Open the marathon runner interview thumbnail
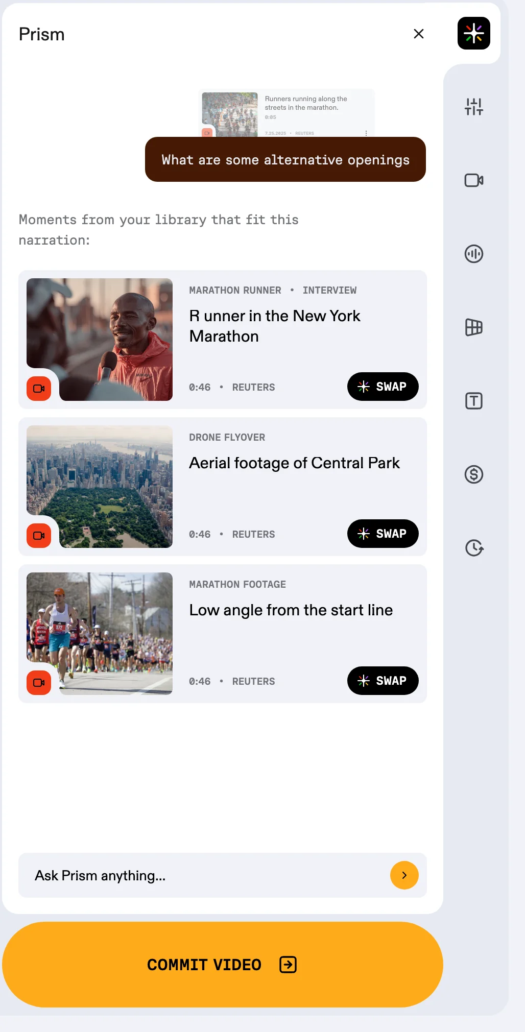 (100, 340)
